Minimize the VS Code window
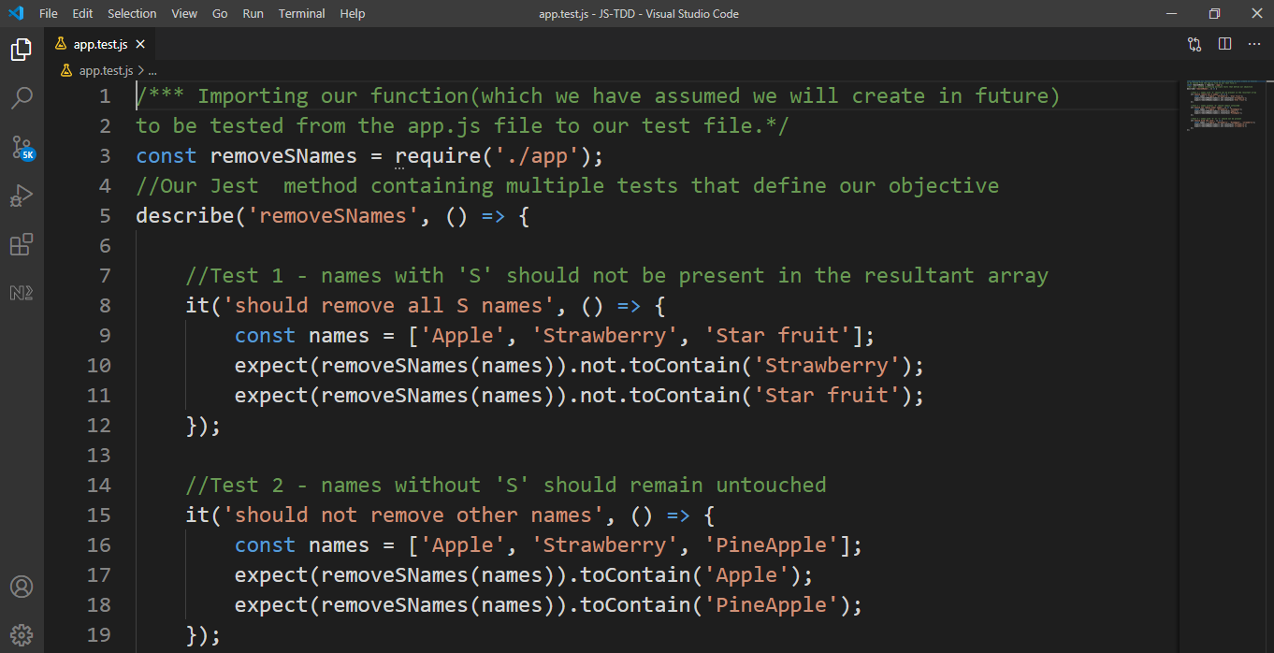This screenshot has height=653, width=1274. 1172,13
